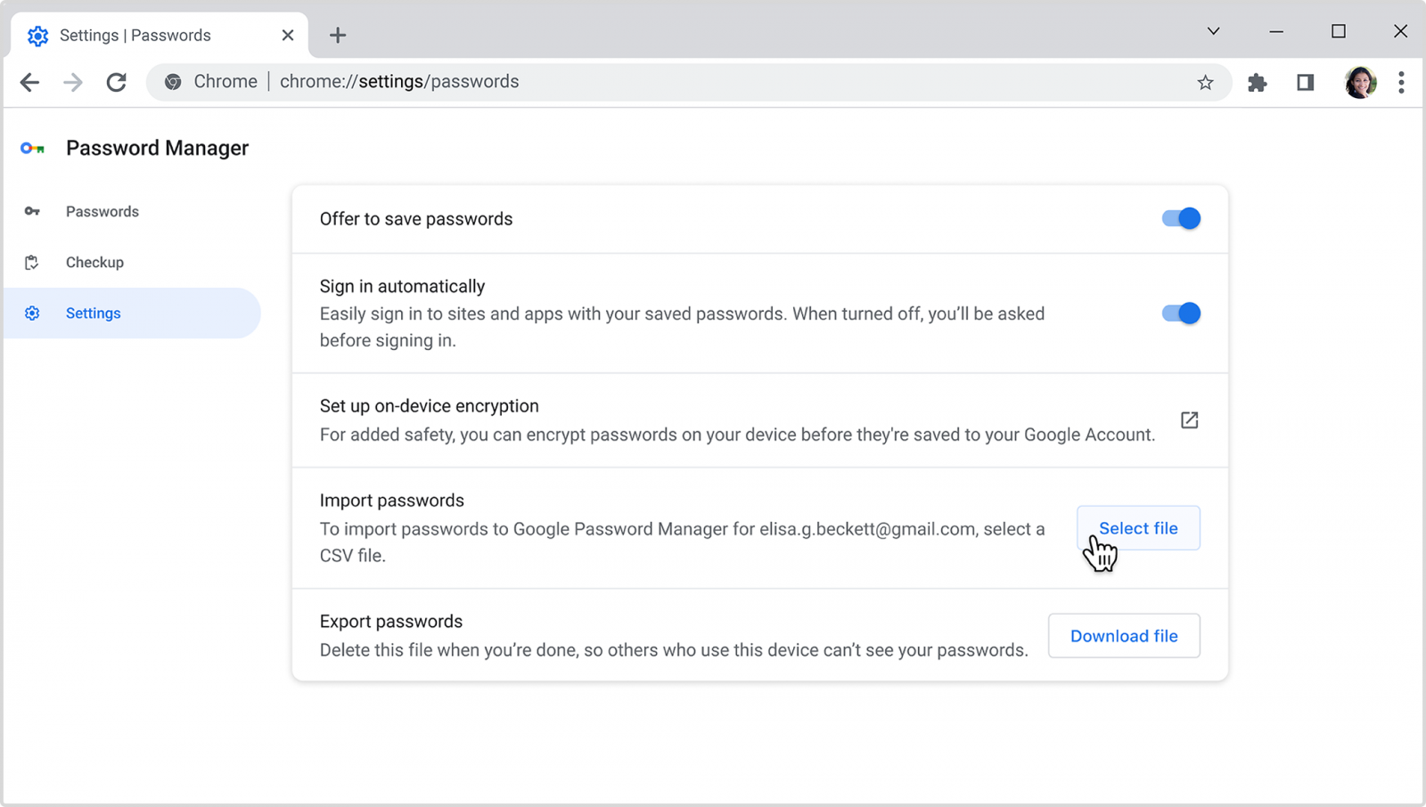Viewport: 1426px width, 807px height.
Task: Reload the page
Action: pyautogui.click(x=116, y=82)
